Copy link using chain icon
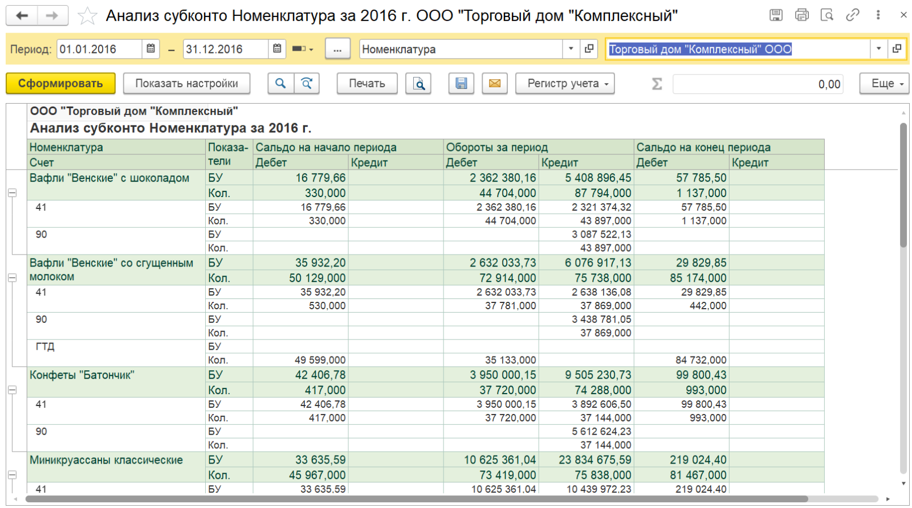The image size is (912, 508). pyautogui.click(x=852, y=15)
